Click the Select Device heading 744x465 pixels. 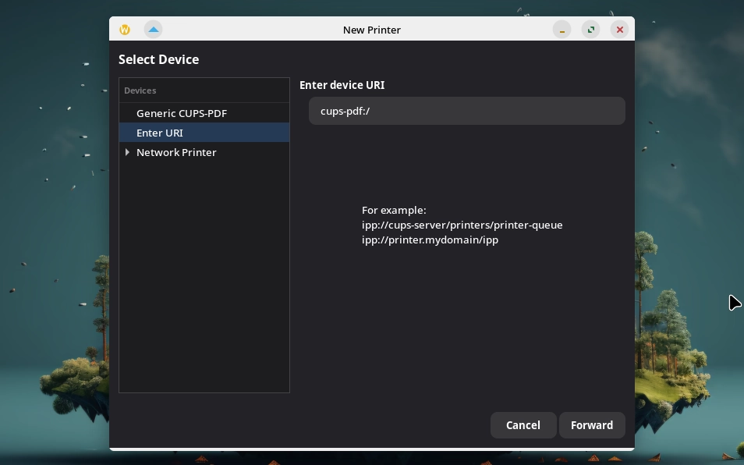(158, 59)
